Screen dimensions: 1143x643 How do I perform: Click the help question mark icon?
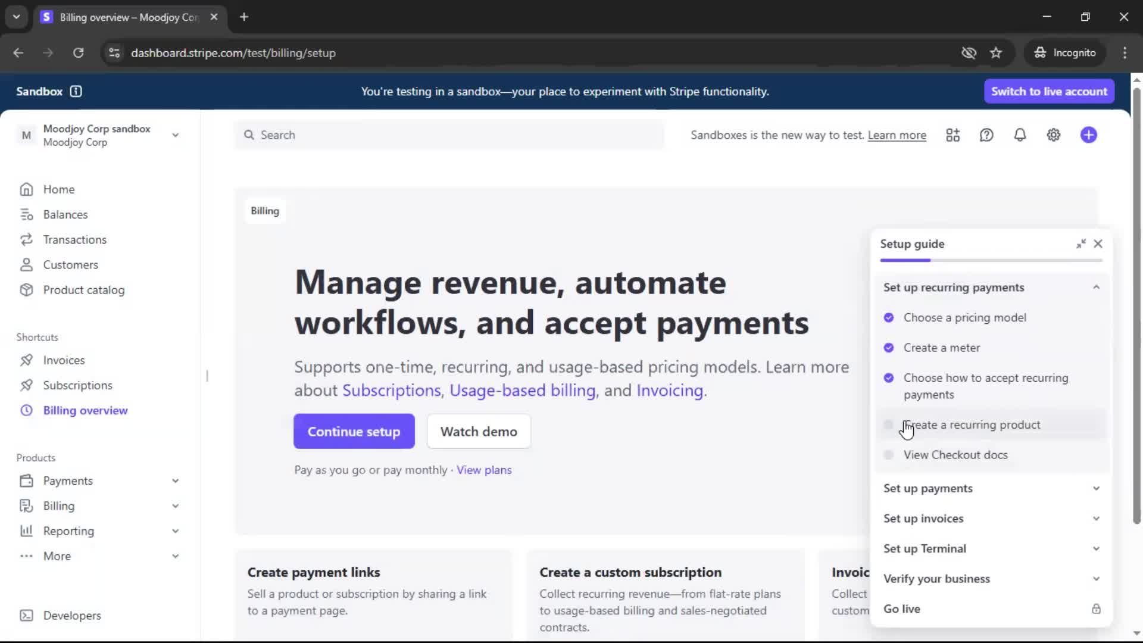(986, 135)
